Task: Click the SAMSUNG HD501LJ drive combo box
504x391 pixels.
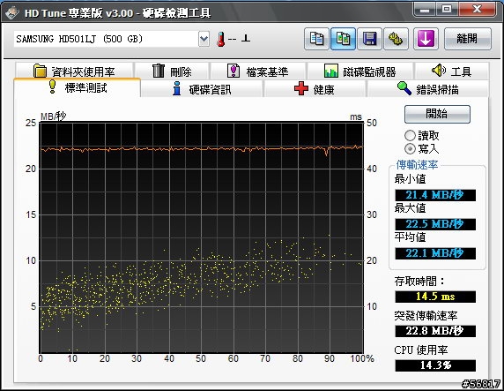Action: (112, 39)
